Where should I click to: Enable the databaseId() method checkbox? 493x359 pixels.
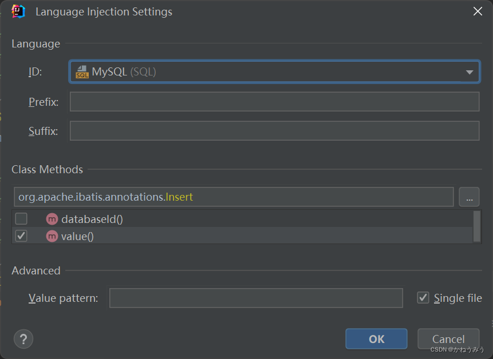pos(21,219)
